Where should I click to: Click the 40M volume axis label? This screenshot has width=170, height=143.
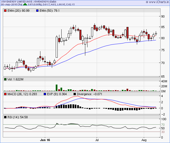164,81
